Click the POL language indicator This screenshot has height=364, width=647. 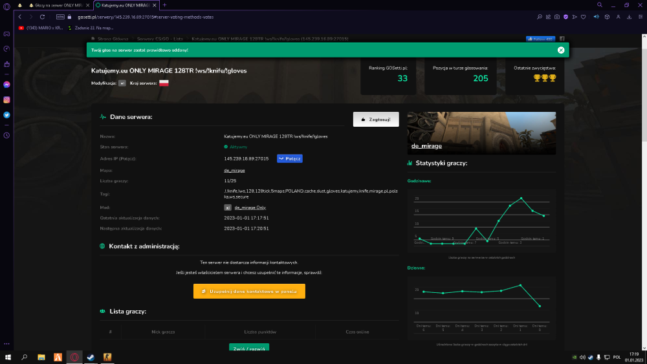point(617,358)
